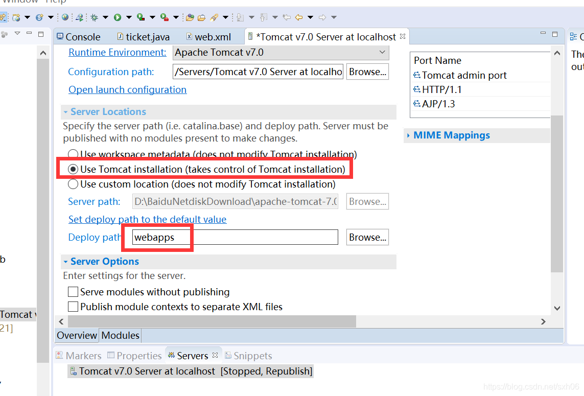Maximize the editor area
This screenshot has width=584, height=396.
555,34
